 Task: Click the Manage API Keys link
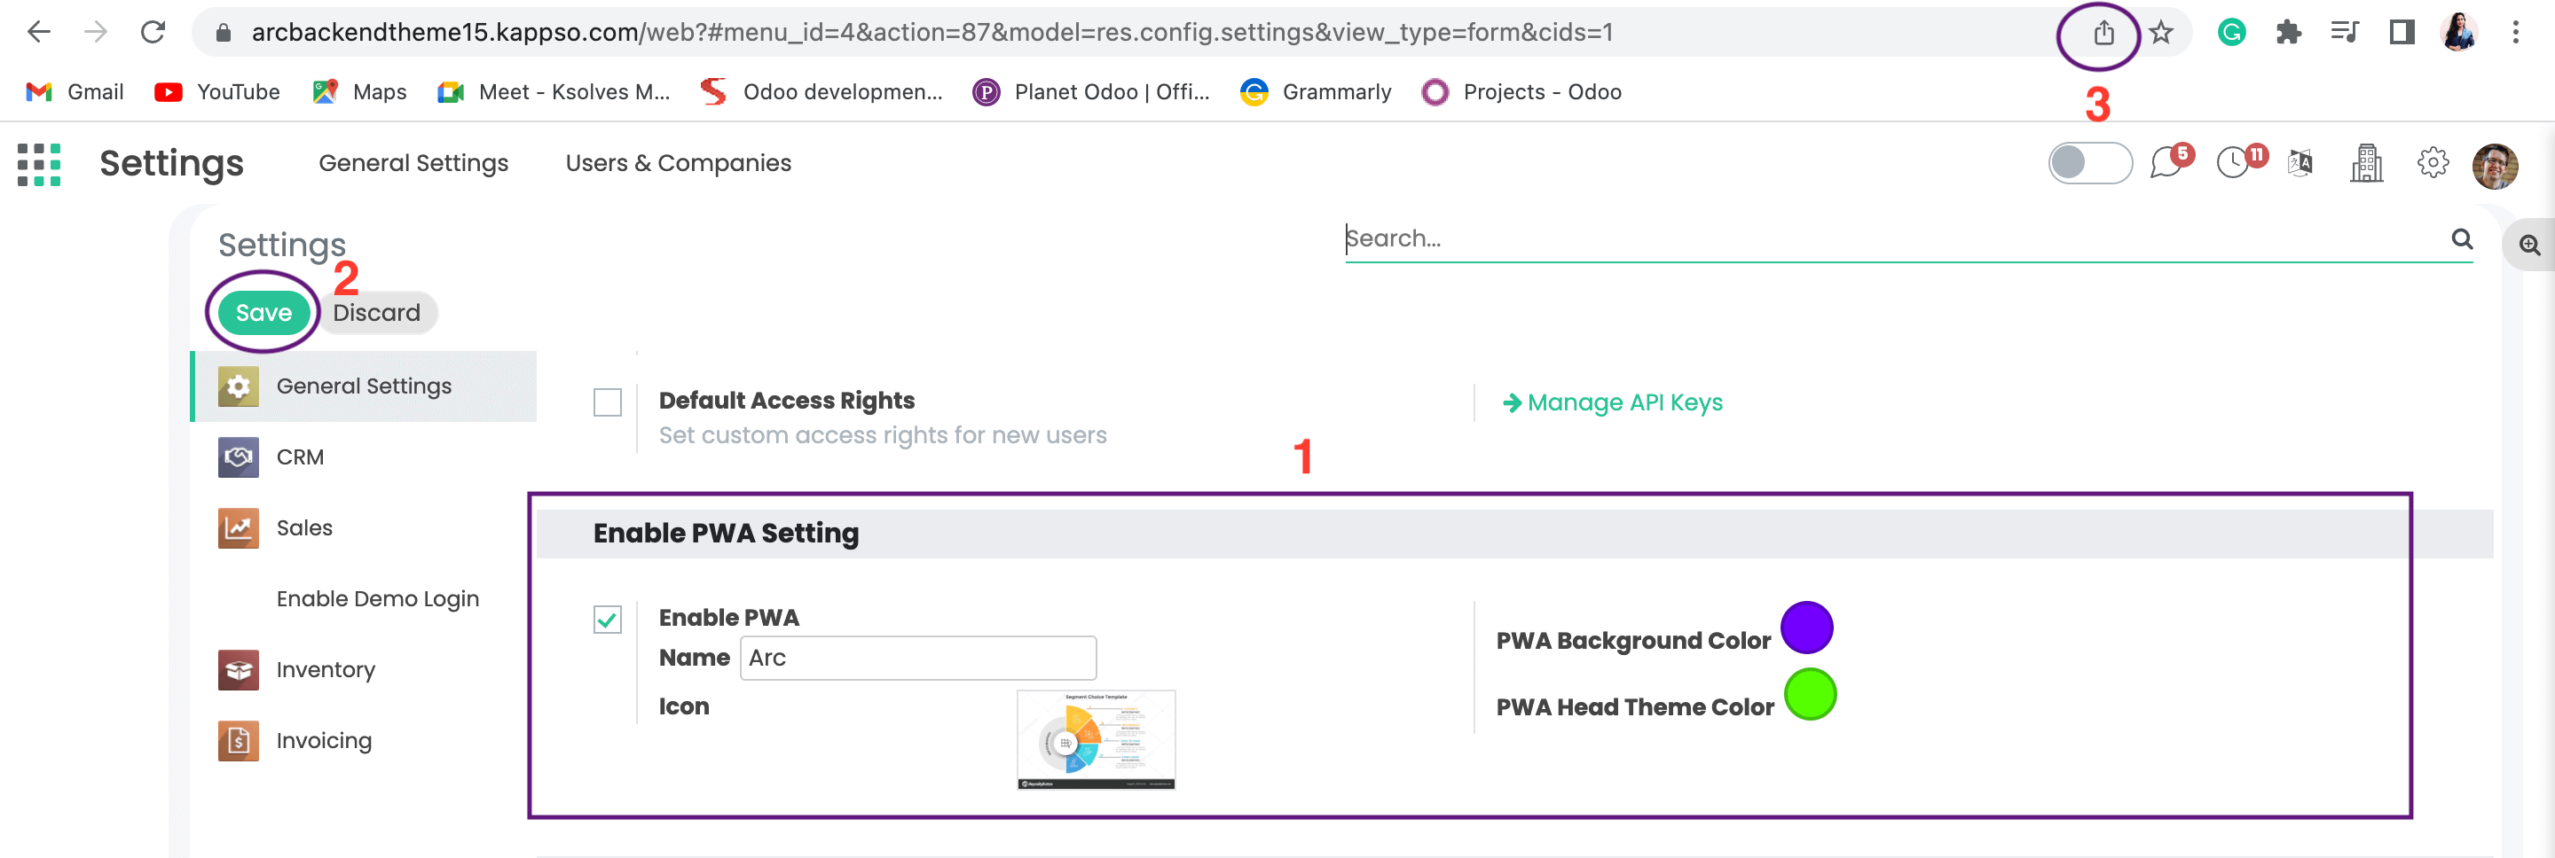point(1623,403)
